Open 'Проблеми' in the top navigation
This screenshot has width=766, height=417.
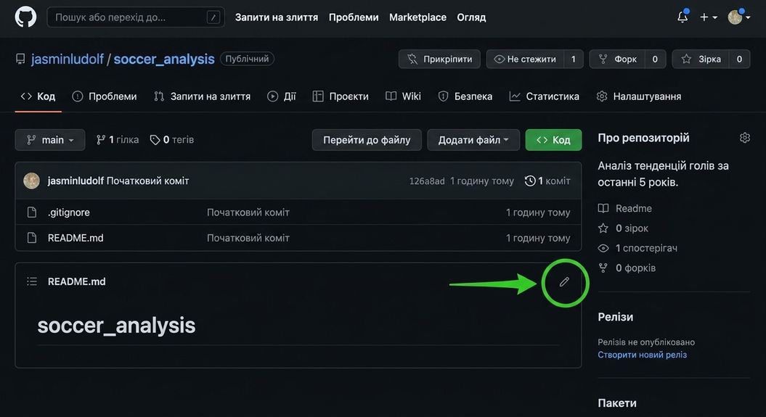click(x=354, y=17)
